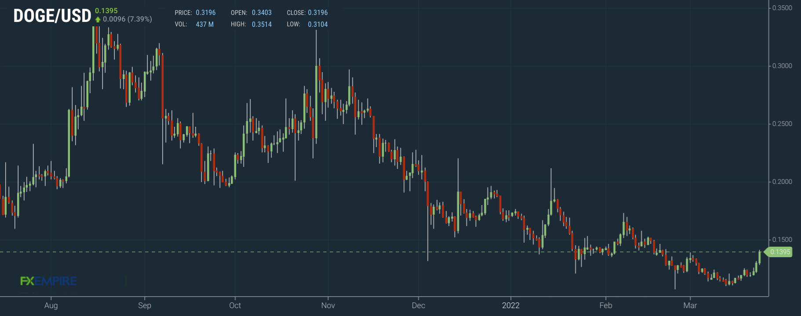
Task: Click the VOL value 437 M
Action: tap(205, 25)
